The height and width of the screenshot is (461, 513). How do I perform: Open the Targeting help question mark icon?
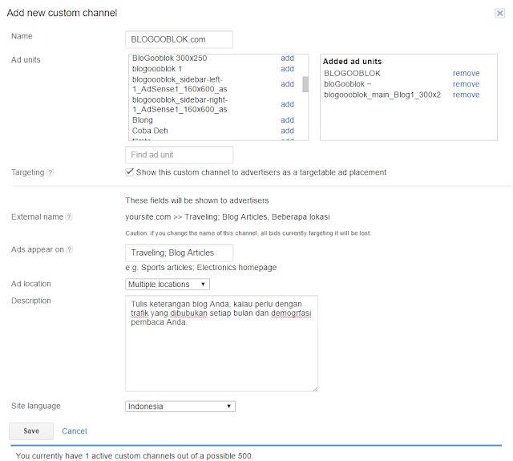coord(50,172)
